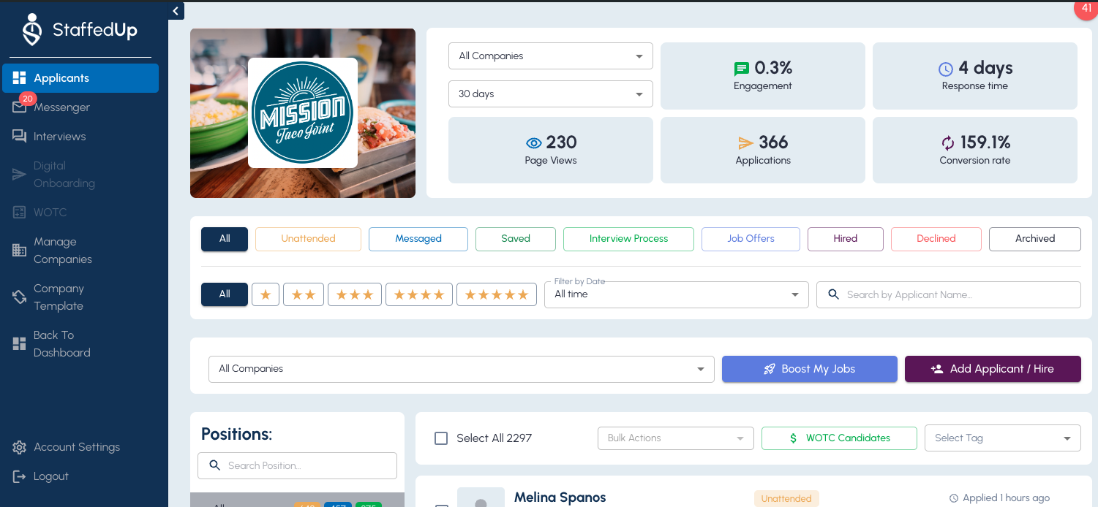1098x507 pixels.
Task: Check the checkbox next to Melina Spanos
Action: [x=441, y=505]
